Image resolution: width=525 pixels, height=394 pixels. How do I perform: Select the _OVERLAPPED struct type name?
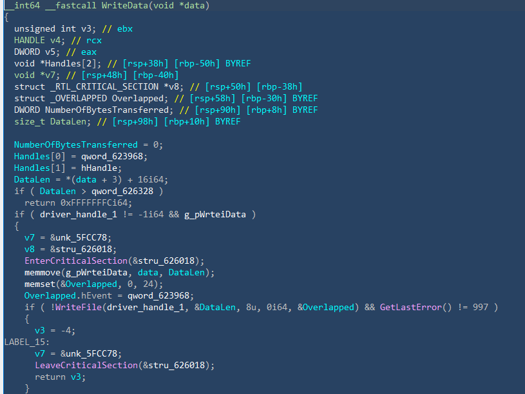(x=77, y=98)
